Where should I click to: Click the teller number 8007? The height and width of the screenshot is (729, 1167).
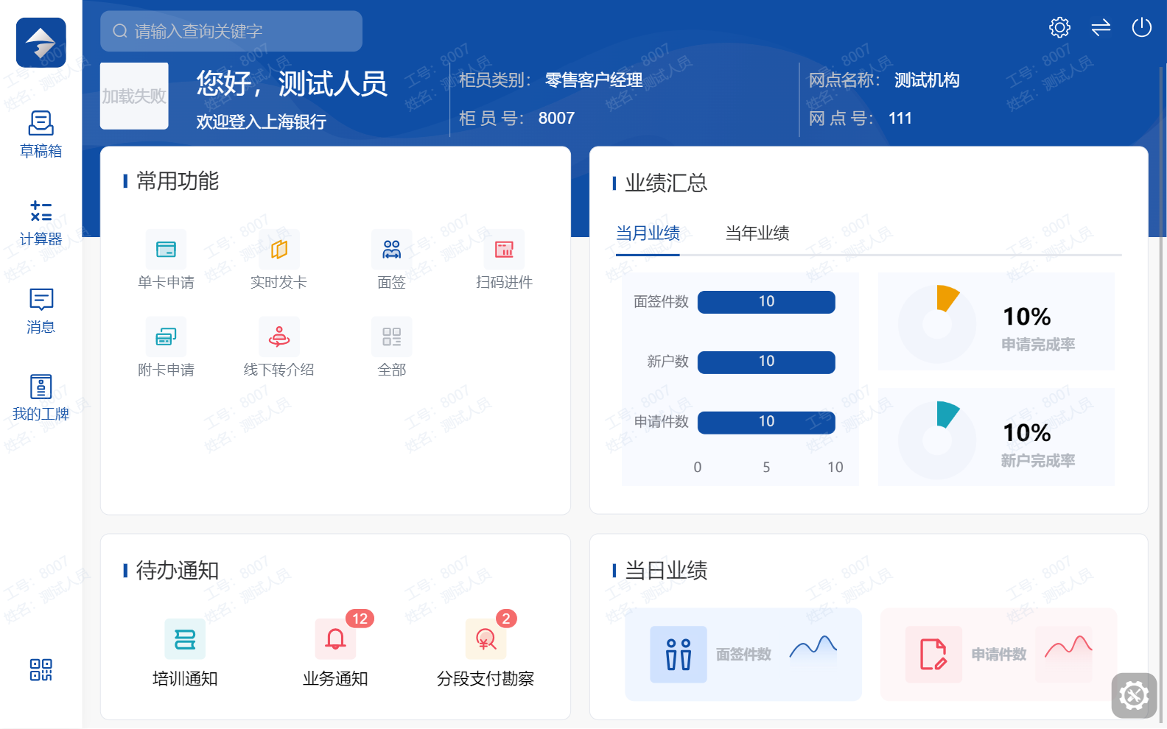pyautogui.click(x=556, y=119)
